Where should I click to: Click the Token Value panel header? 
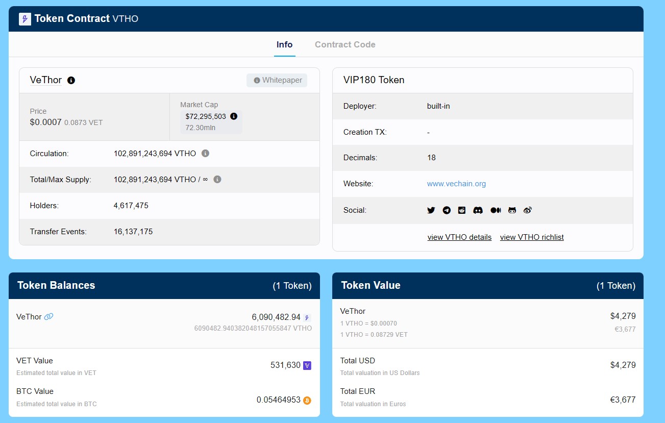click(x=488, y=285)
